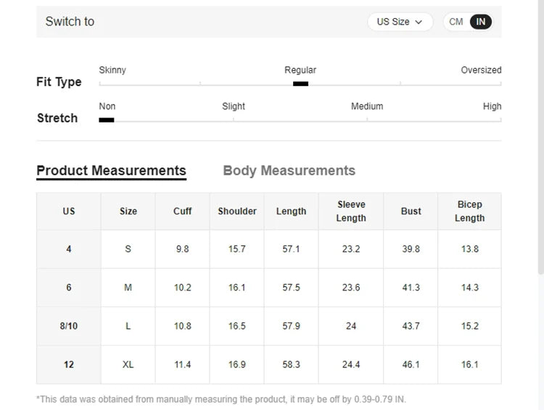
Task: Select the IN unit toggle
Action: pos(480,22)
